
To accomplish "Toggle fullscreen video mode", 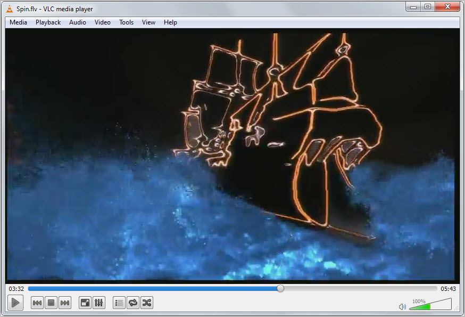I will tap(85, 303).
